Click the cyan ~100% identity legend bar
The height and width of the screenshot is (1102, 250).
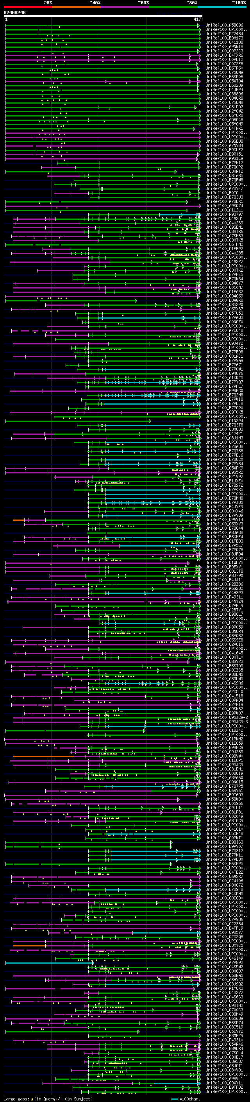point(222,7)
